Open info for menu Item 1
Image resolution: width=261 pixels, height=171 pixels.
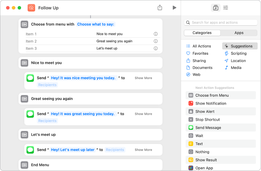click(155, 33)
